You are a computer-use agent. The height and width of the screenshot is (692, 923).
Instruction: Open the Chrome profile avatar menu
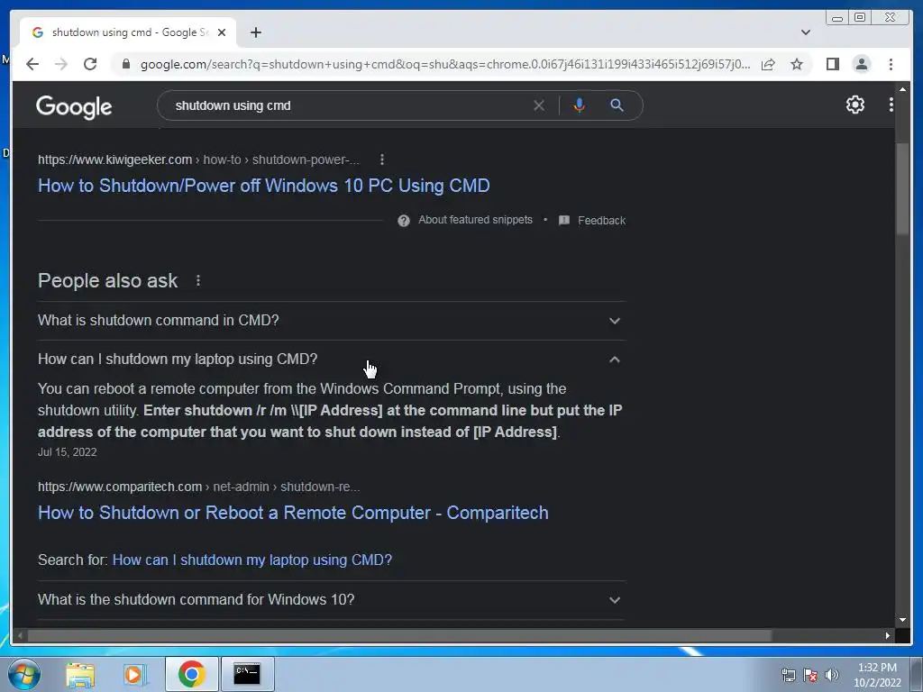[861, 64]
